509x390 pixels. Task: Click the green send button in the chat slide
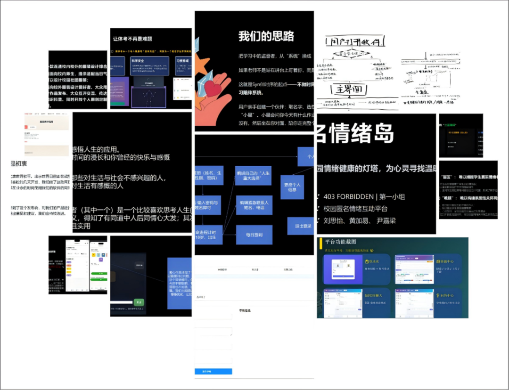point(139,302)
